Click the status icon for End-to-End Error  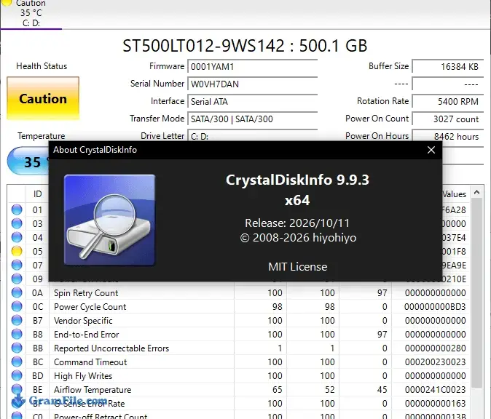[x=17, y=335]
